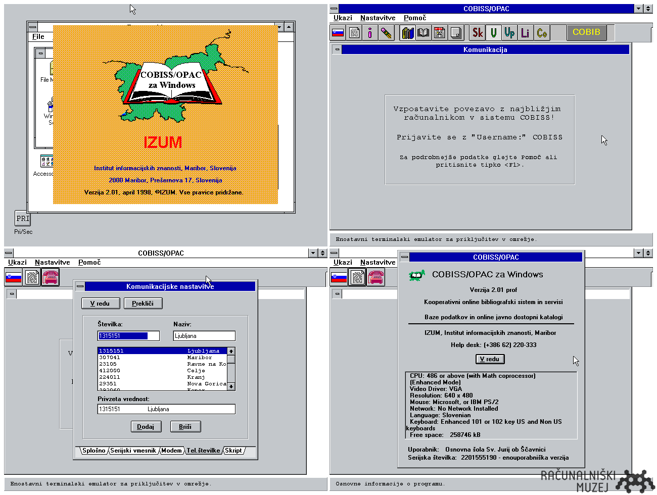Click the Številka input field
Screen dimensions: 657x495
tap(128, 335)
